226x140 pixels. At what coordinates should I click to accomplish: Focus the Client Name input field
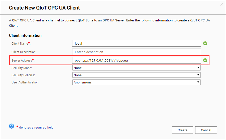coord(136,43)
